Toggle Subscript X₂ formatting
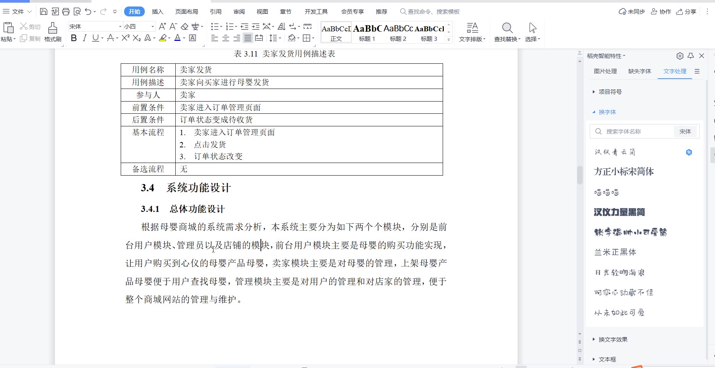 coord(137,38)
